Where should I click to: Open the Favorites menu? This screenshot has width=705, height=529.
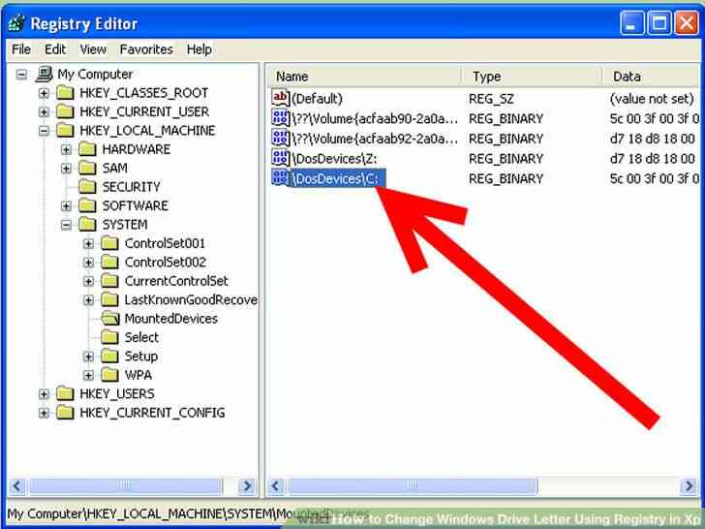point(146,49)
